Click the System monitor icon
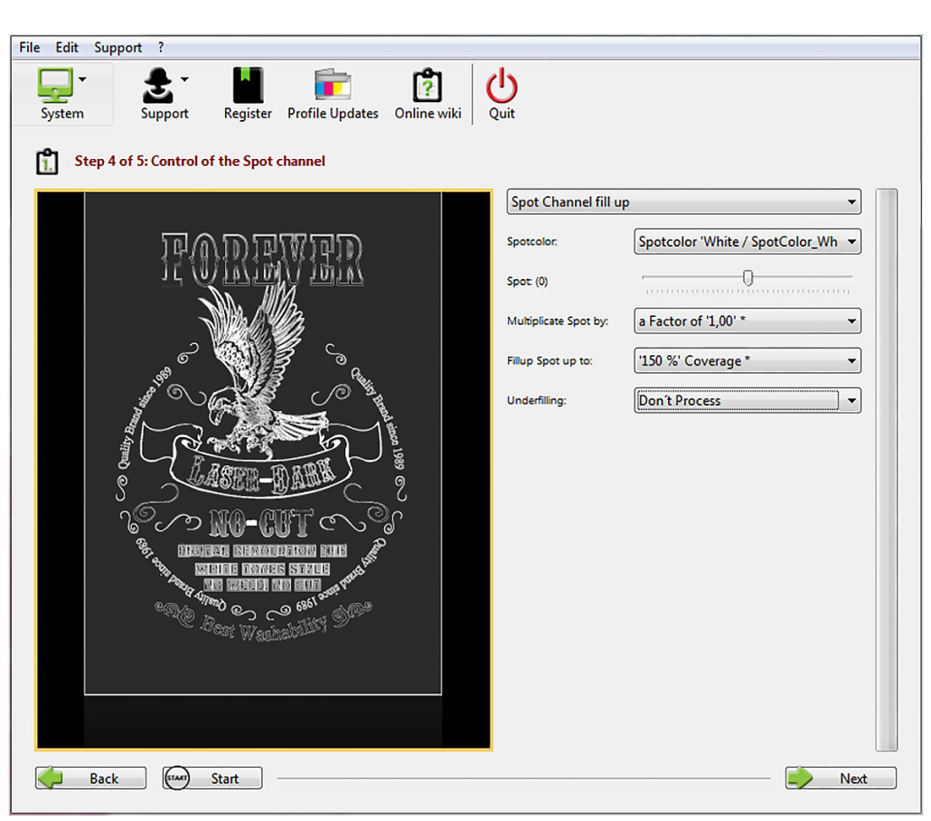The width and height of the screenshot is (931, 821). pos(55,86)
